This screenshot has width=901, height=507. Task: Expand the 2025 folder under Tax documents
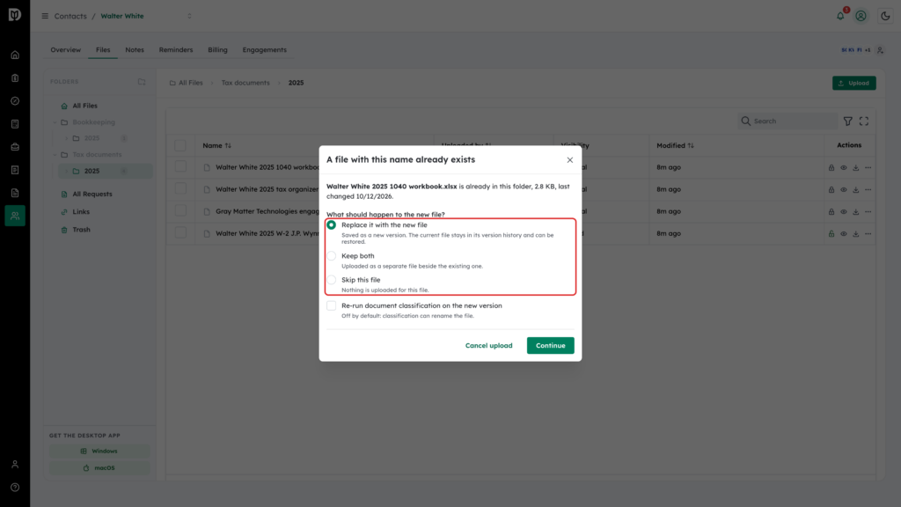click(x=67, y=172)
